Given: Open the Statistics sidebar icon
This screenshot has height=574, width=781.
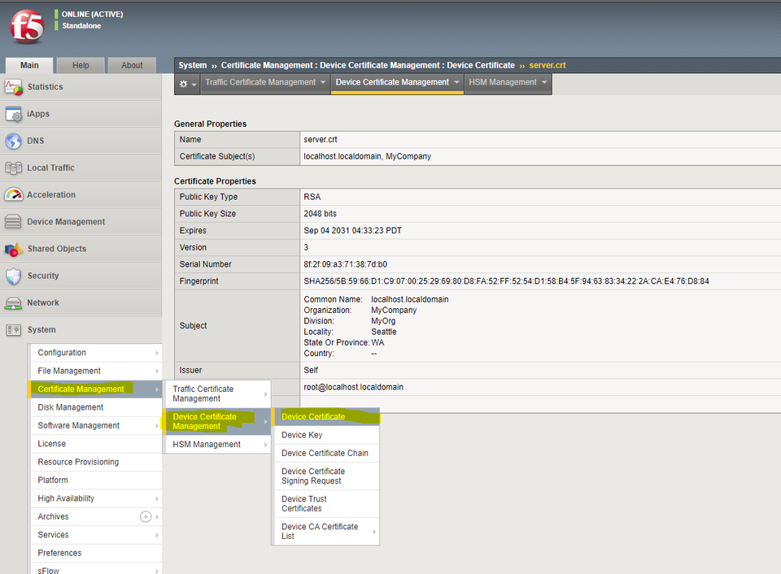Looking at the screenshot, I should coord(13,87).
